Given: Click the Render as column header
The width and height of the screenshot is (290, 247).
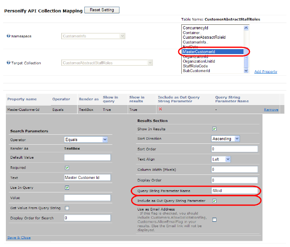Looking at the screenshot, I should click(89, 99).
